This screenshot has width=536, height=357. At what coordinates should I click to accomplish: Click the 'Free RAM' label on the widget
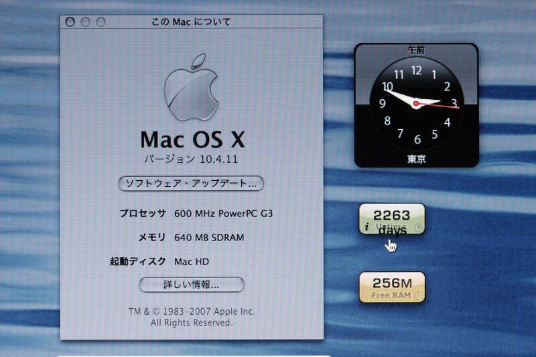click(391, 295)
